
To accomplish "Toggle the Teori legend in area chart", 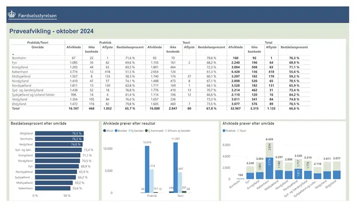I will tap(240, 131).
